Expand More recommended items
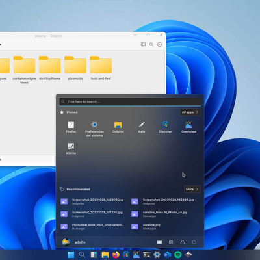 coord(192,189)
